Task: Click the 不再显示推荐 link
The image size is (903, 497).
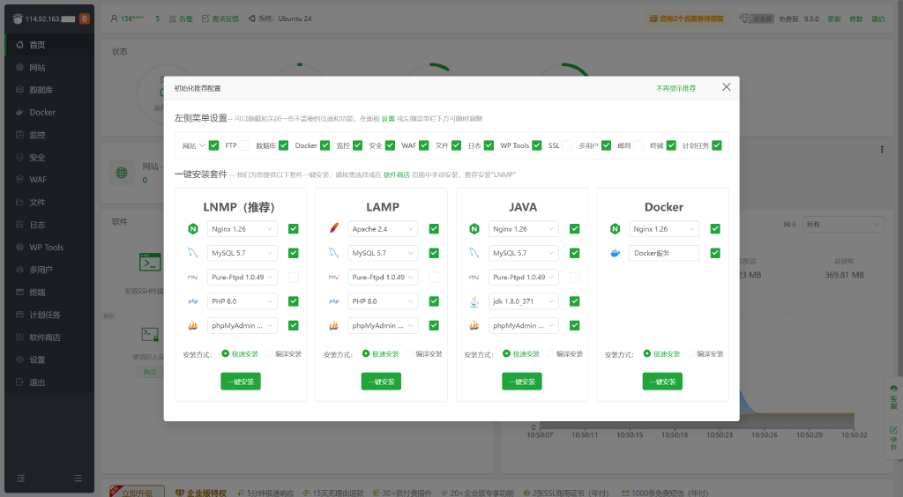Action: [675, 88]
